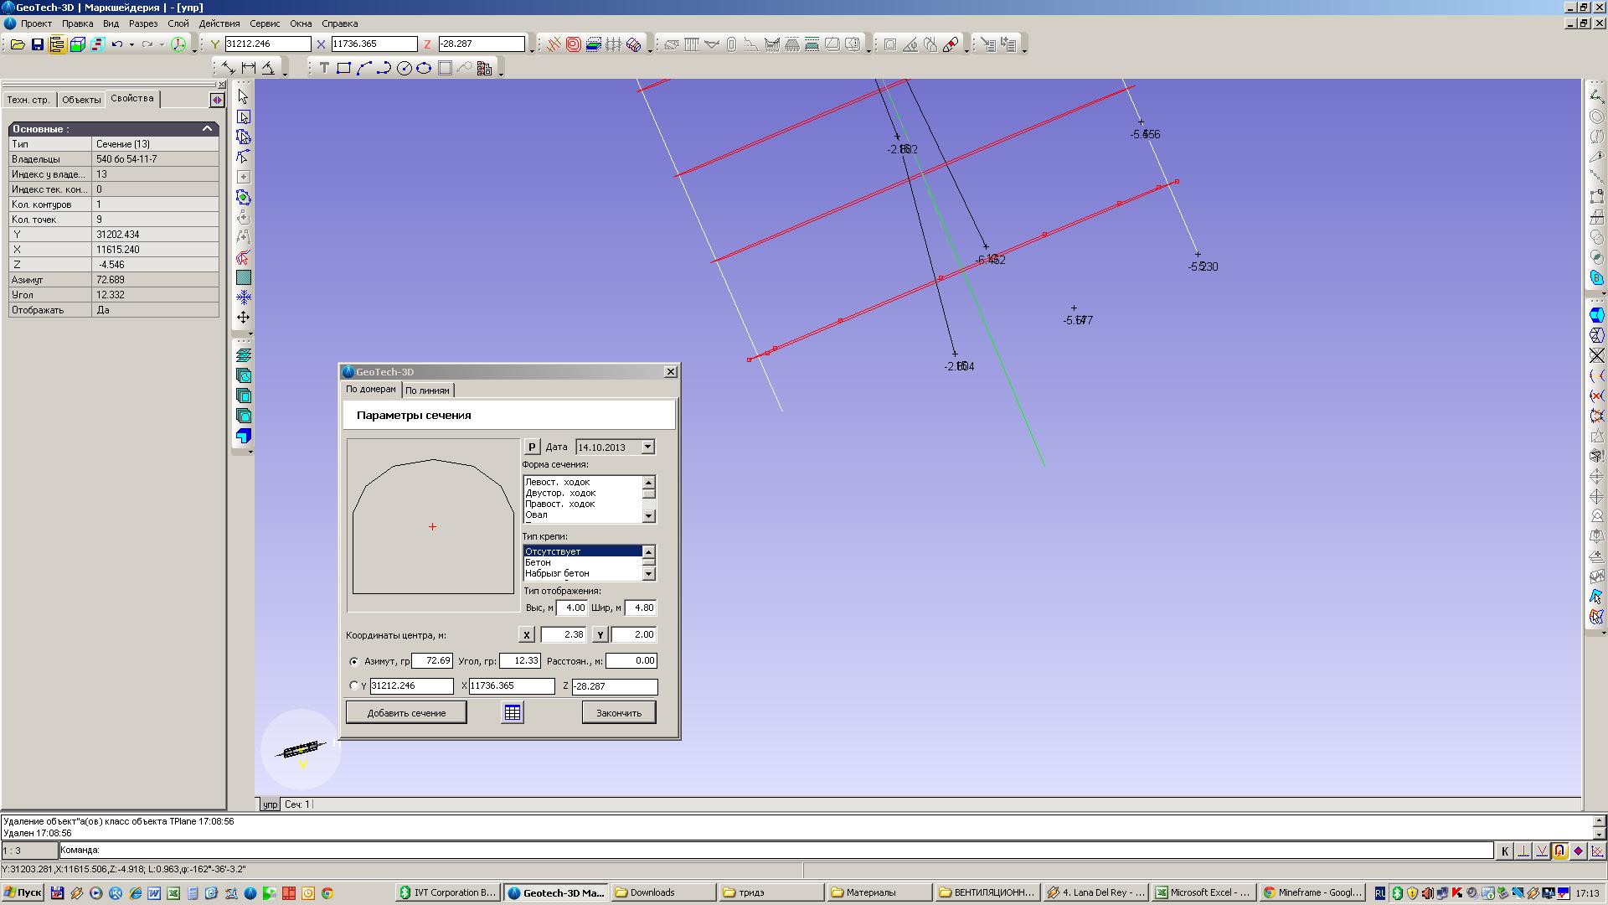Click the Y center coordinate button
This screenshot has height=905, width=1608.
pyautogui.click(x=600, y=635)
